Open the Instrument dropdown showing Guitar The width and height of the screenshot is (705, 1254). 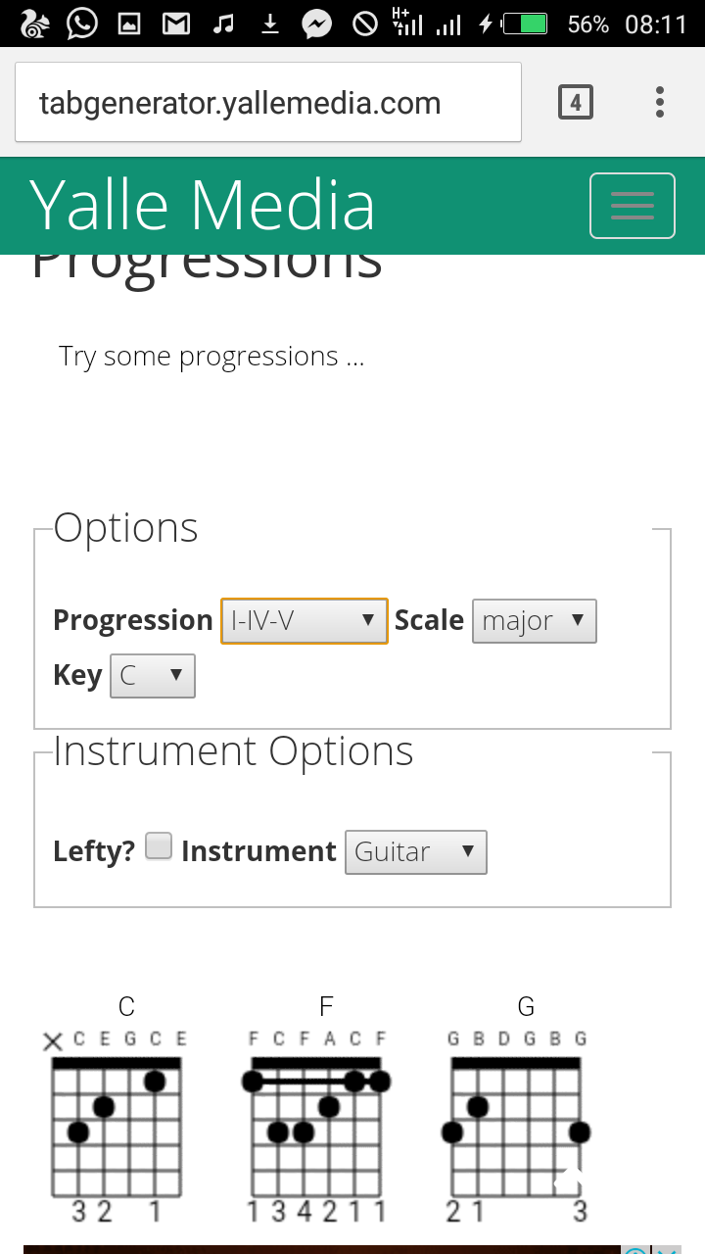pyautogui.click(x=415, y=852)
